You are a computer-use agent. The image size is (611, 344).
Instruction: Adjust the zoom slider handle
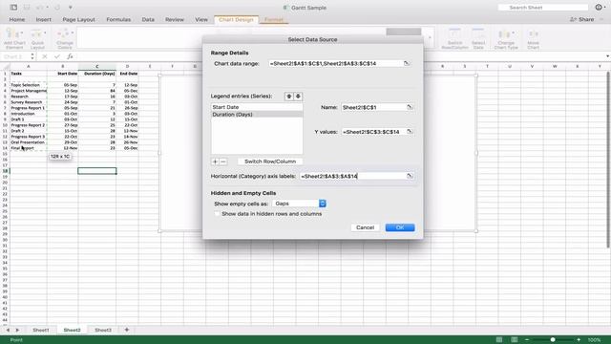(x=553, y=340)
